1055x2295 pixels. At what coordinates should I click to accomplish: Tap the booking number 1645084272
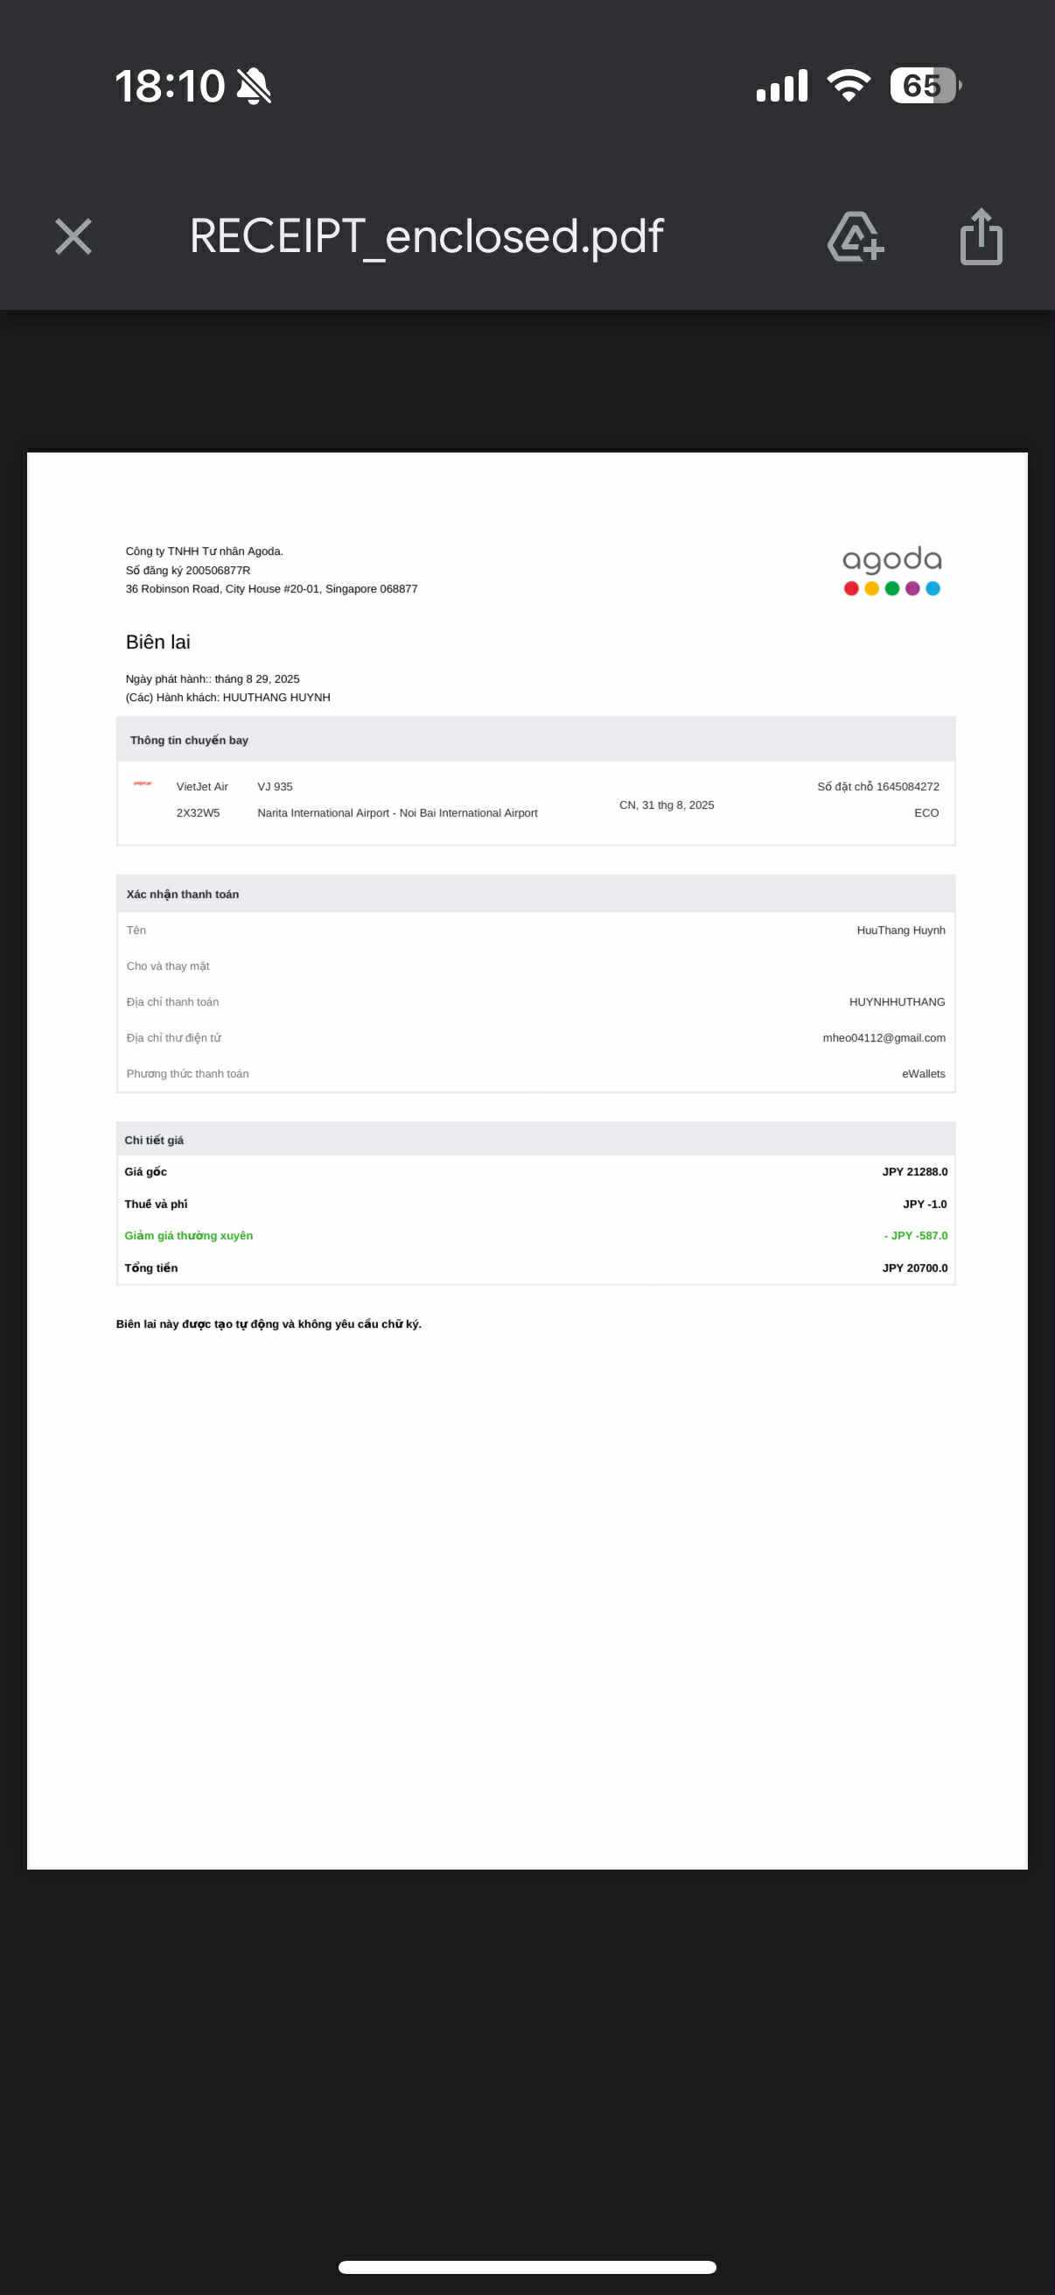907,787
